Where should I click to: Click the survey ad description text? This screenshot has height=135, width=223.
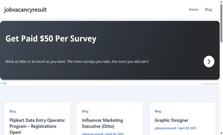[77, 62]
